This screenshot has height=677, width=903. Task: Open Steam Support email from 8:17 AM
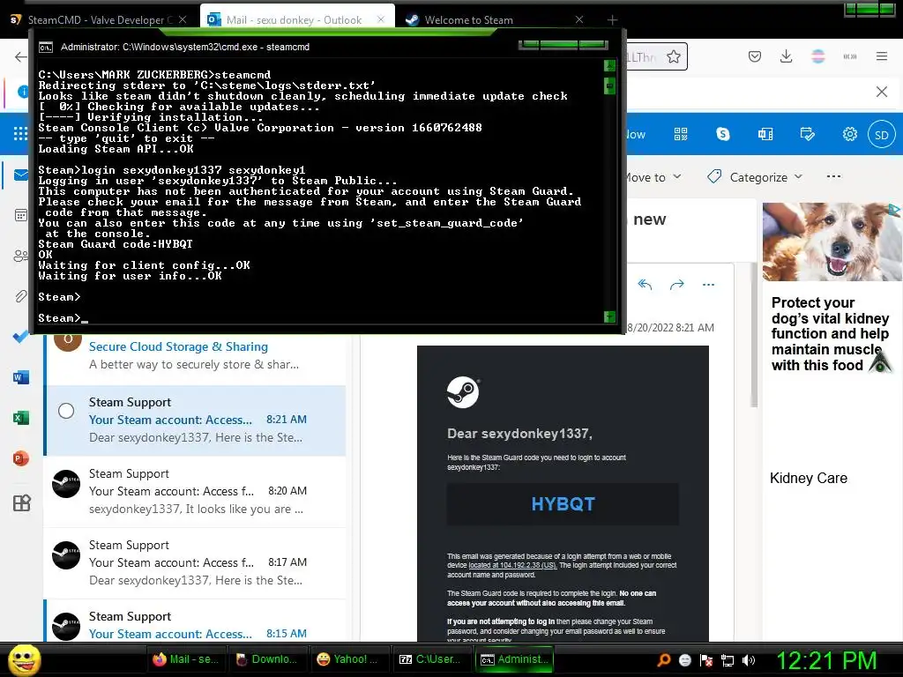click(196, 562)
